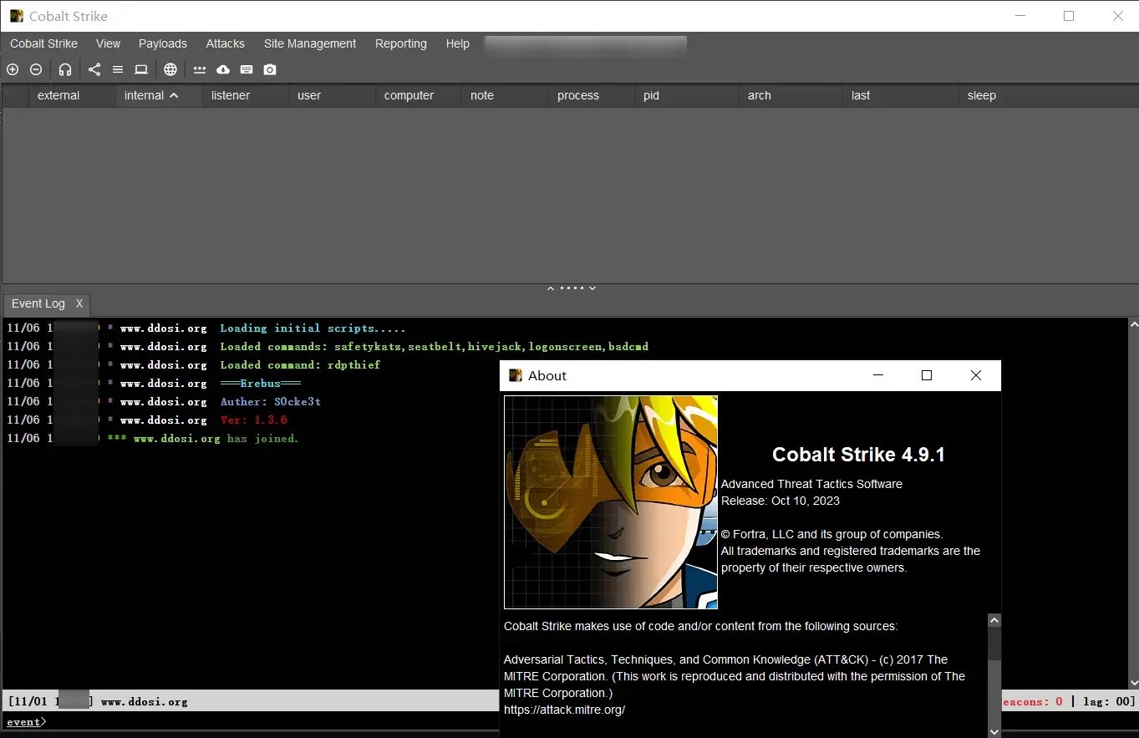The height and width of the screenshot is (738, 1139).
Task: Click 'Release: Oct 10, 2023' text
Action: click(781, 501)
